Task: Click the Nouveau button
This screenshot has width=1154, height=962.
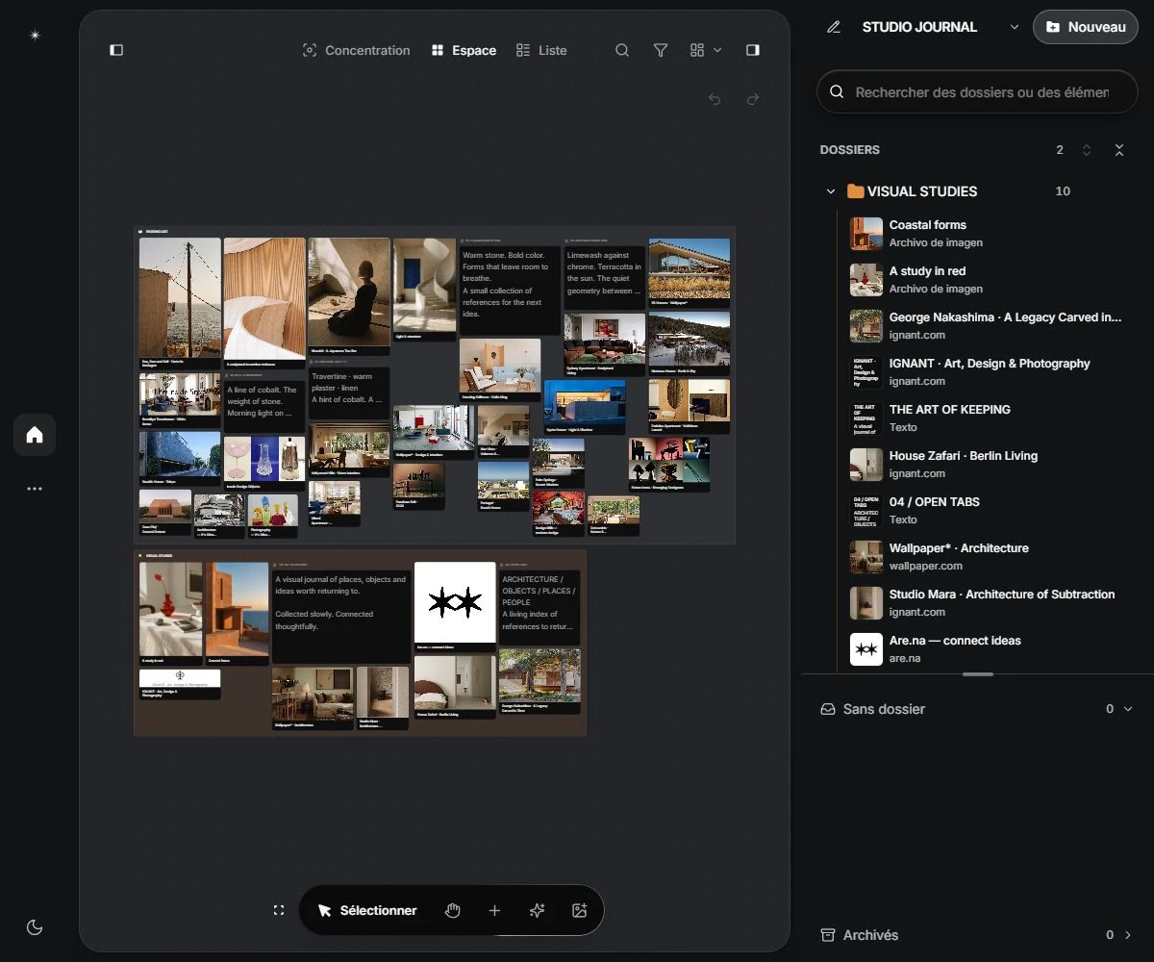Action: [x=1086, y=27]
